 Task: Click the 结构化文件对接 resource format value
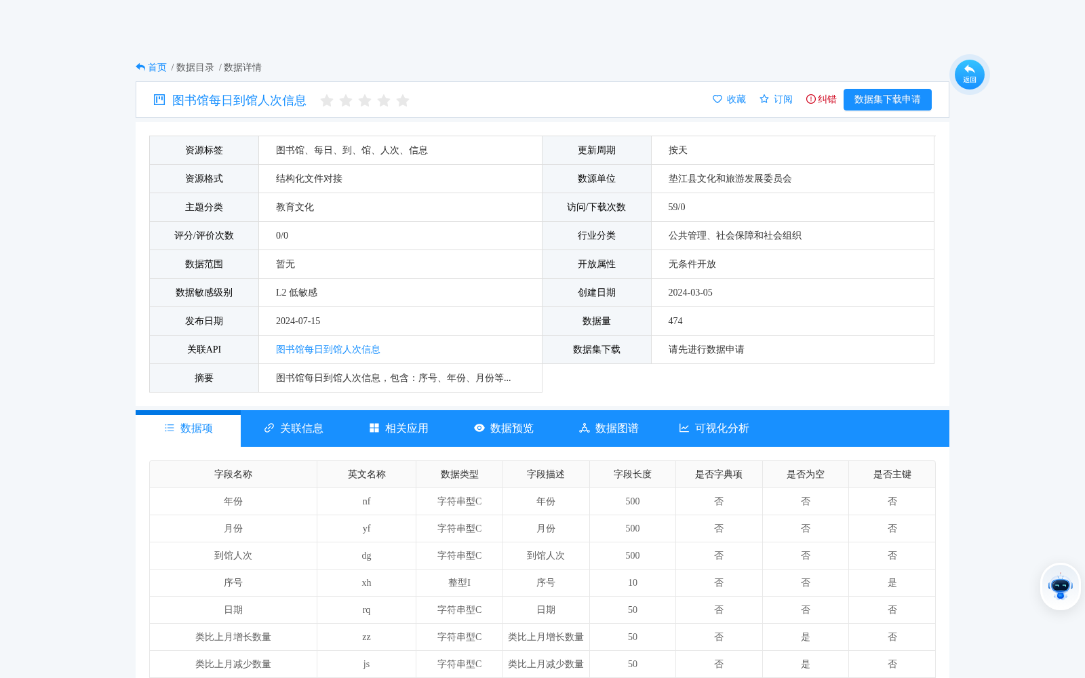309,178
